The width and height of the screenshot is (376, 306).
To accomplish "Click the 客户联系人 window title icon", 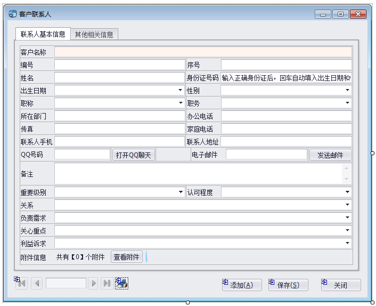I will pyautogui.click(x=13, y=14).
